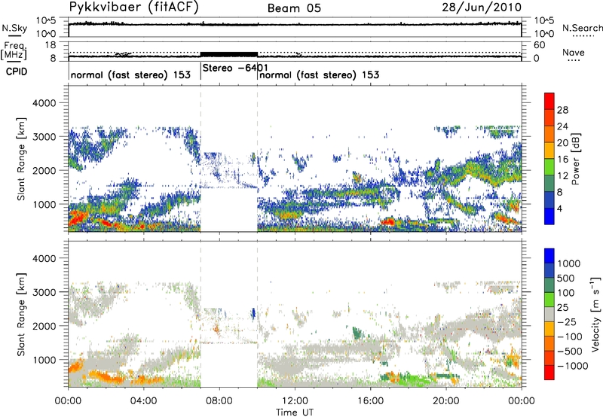The height and width of the screenshot is (417, 603).
Task: Click the light green 12–16 dB Power colorbar segment
Action: (549, 166)
